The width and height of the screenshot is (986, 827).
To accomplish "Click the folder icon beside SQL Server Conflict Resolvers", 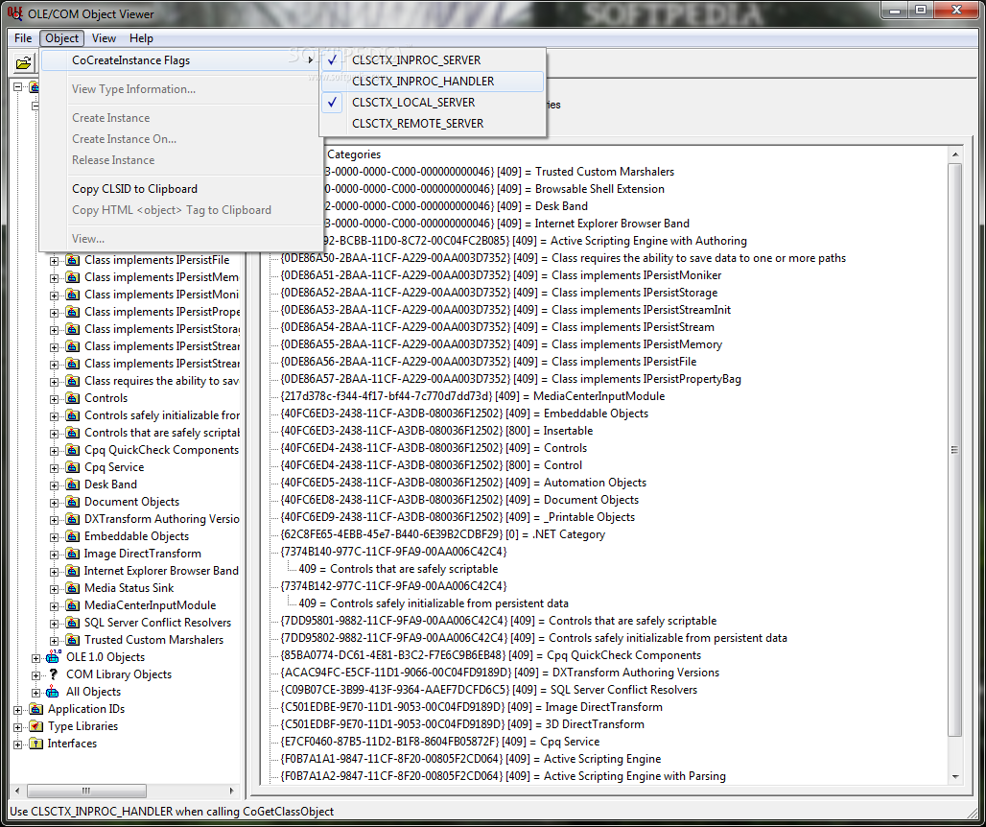I will click(73, 623).
